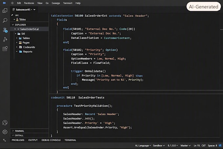223x149 pixels.
Task: Click the minimap marker at editor right edge
Action: coord(221,30)
